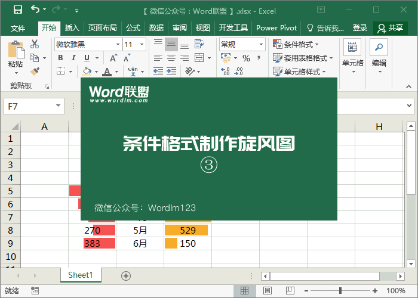Image resolution: width=418 pixels, height=298 pixels.
Task: Increase font size with the larger A icon
Action: (113, 58)
